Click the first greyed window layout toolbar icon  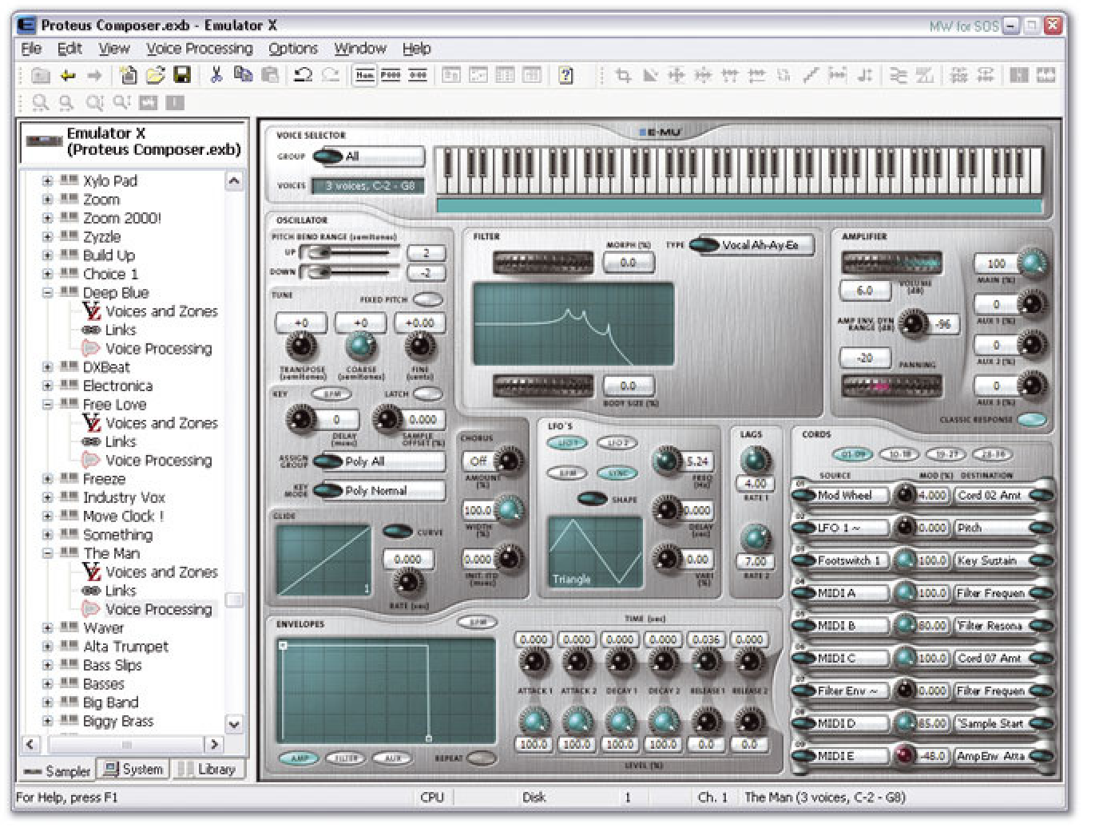(x=451, y=75)
